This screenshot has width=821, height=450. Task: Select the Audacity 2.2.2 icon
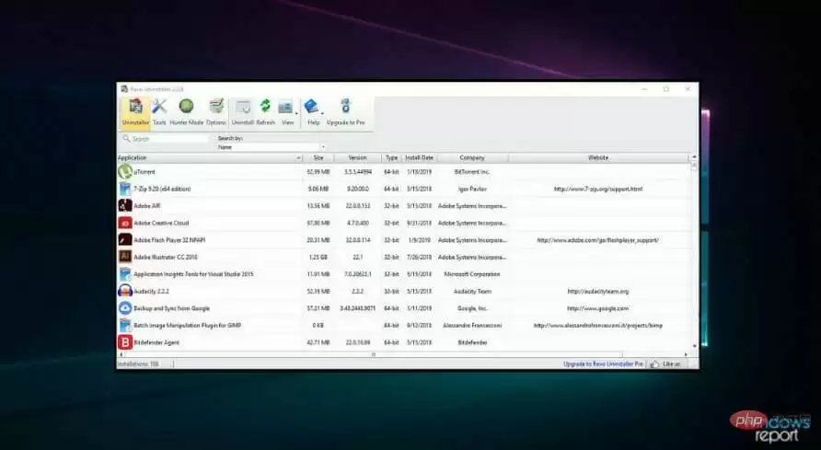point(125,291)
